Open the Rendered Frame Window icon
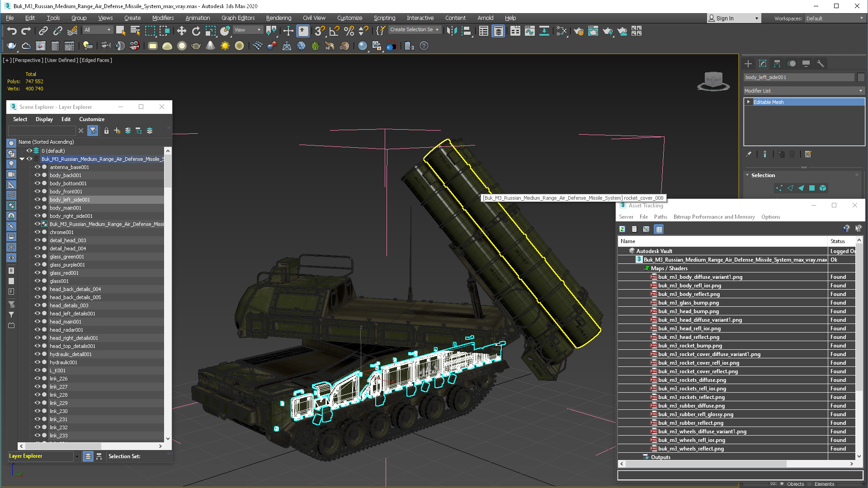 point(593,31)
